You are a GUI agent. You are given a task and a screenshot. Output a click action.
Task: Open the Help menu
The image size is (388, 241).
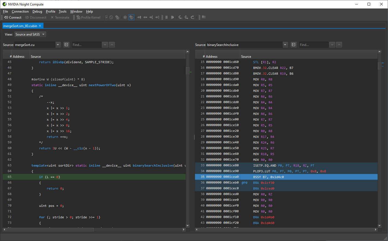click(x=89, y=11)
